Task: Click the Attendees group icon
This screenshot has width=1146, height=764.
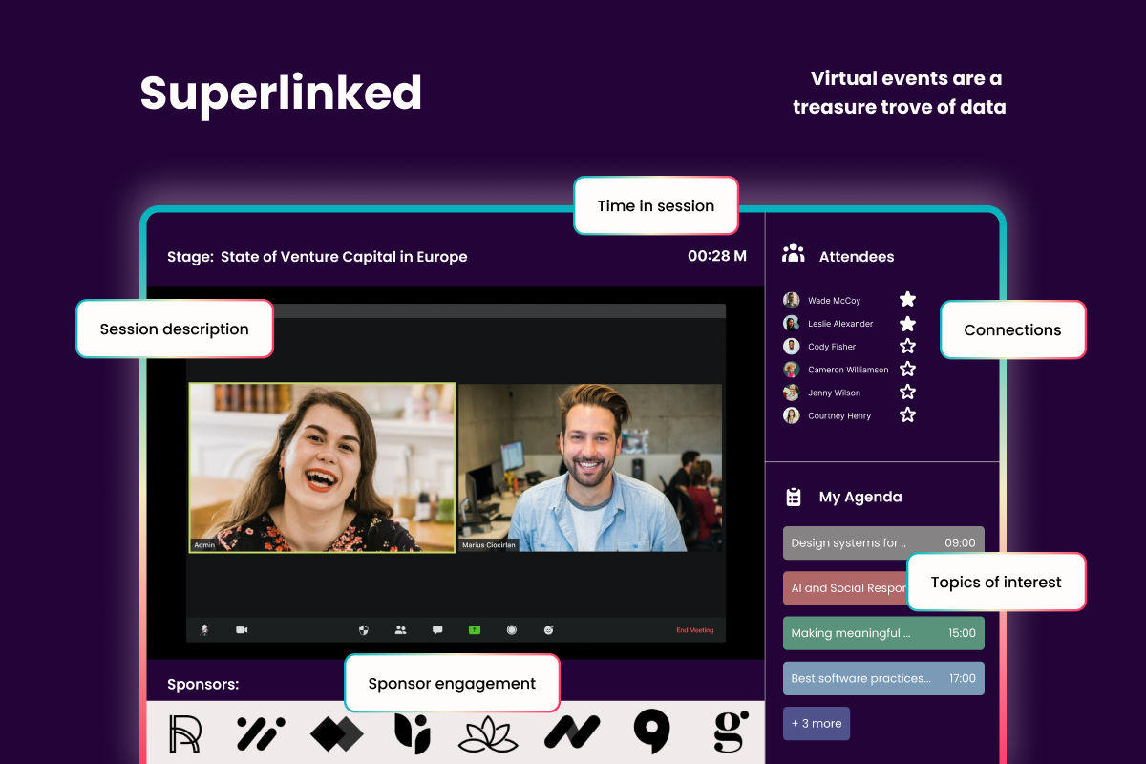Action: (793, 254)
